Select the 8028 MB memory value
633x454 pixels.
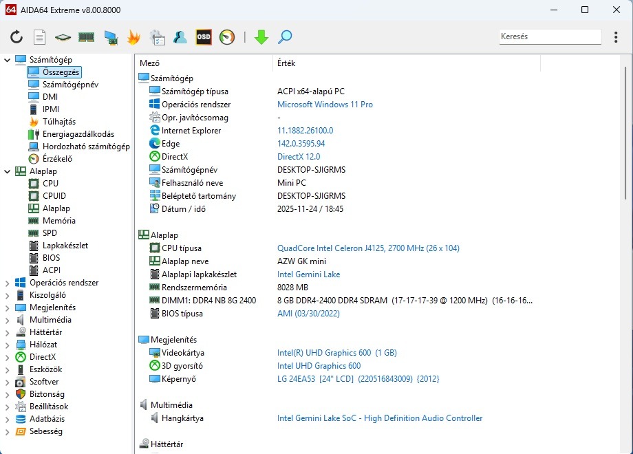(x=292, y=288)
